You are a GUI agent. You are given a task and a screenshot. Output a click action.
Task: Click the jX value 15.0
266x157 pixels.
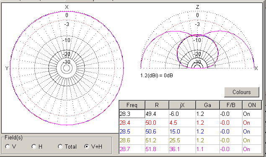pos(182,131)
